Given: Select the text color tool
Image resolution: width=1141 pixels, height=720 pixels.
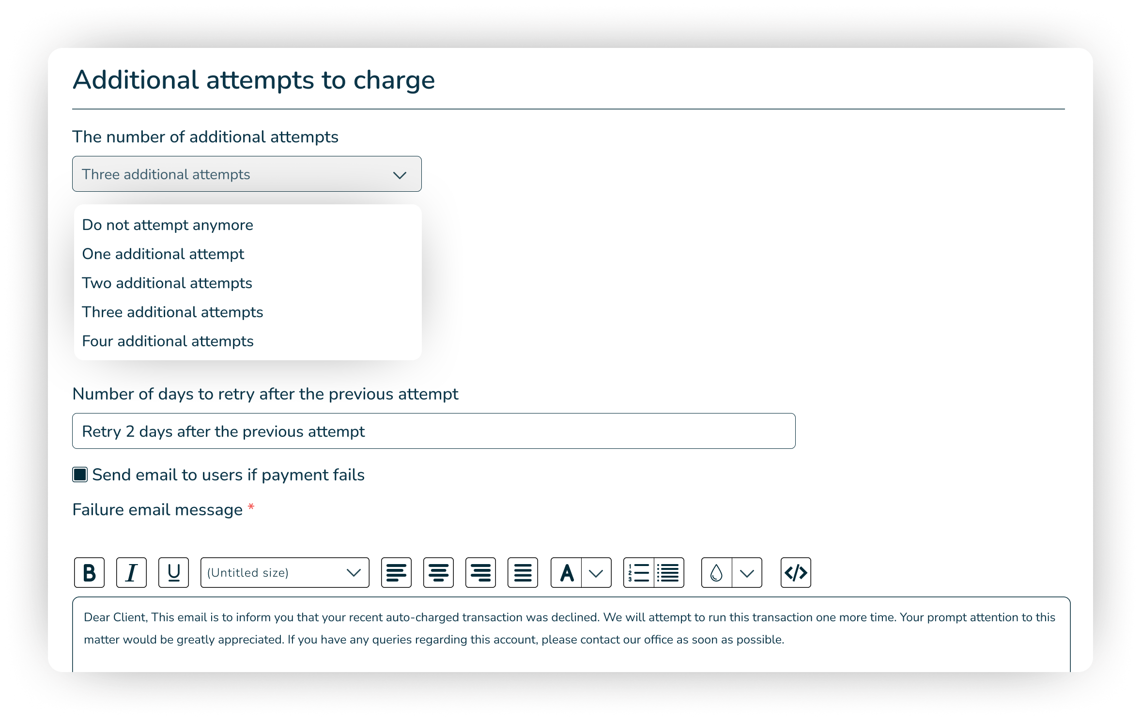Looking at the screenshot, I should [566, 573].
